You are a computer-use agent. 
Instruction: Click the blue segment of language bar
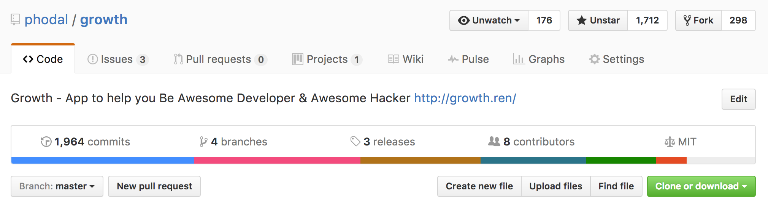point(103,160)
